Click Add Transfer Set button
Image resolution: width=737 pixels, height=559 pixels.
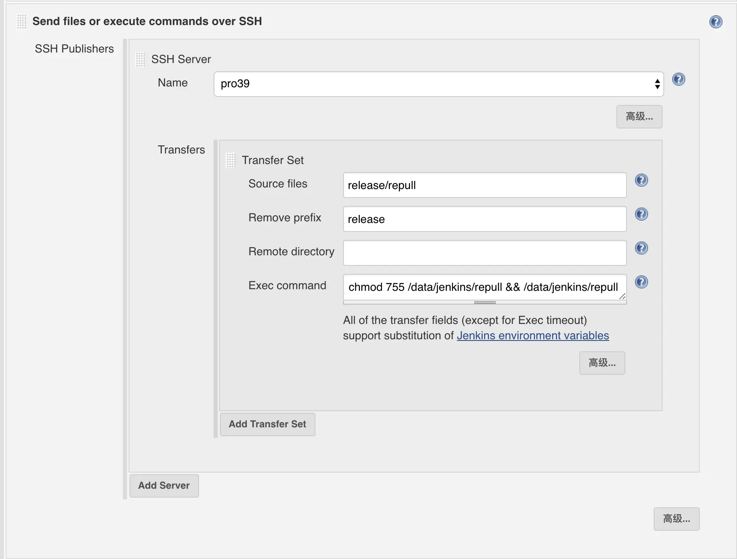pyautogui.click(x=267, y=425)
